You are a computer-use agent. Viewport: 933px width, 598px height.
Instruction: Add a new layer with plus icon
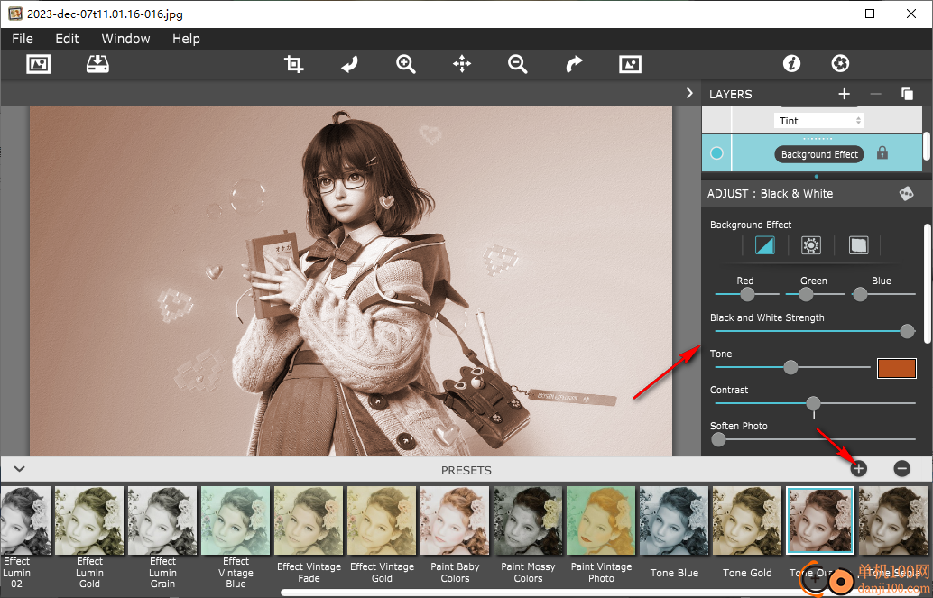[844, 94]
